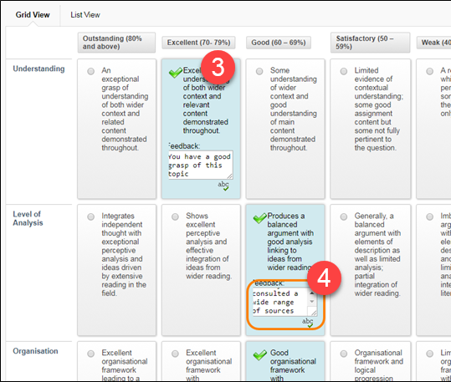451x382 pixels.
Task: Click green checkmark in Excellent Understanding cell
Action: point(176,73)
